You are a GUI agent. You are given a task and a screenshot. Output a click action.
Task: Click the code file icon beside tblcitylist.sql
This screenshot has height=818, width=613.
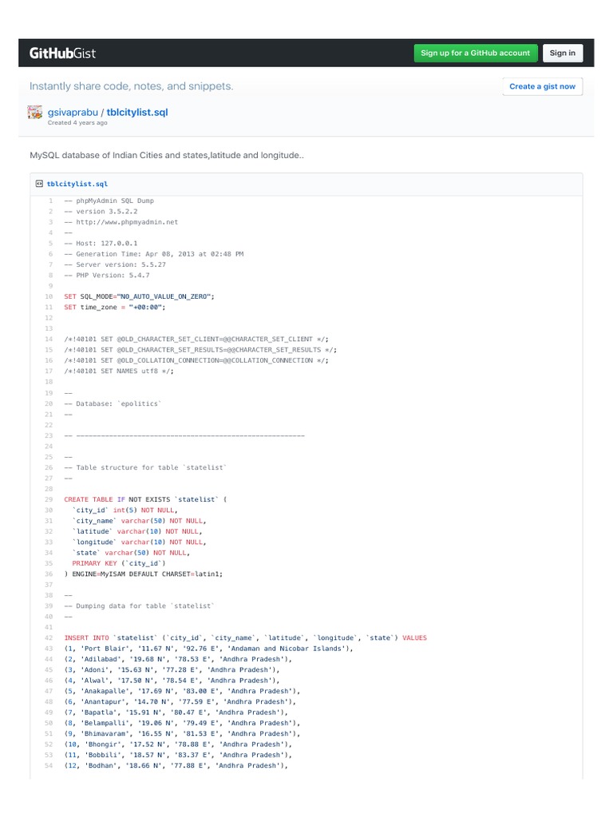coord(39,184)
